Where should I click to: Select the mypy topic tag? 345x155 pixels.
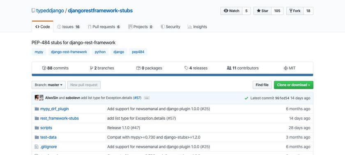click(39, 52)
